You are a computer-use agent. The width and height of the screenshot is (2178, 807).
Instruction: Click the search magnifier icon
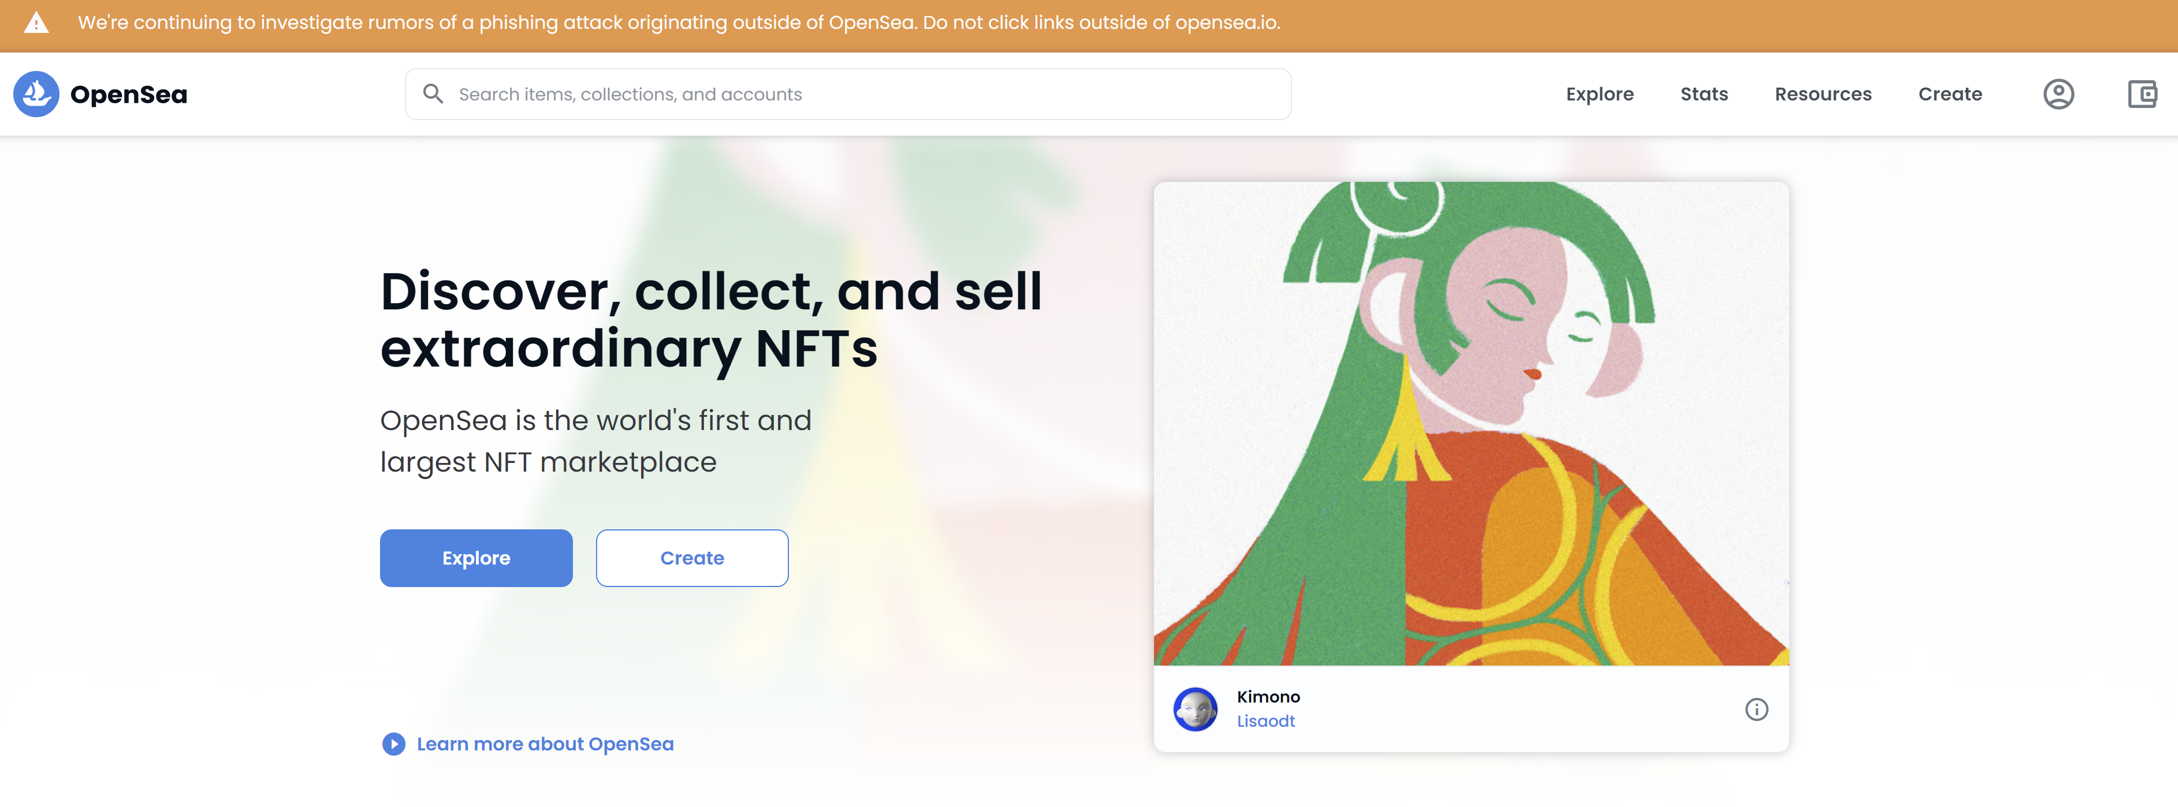click(x=433, y=94)
